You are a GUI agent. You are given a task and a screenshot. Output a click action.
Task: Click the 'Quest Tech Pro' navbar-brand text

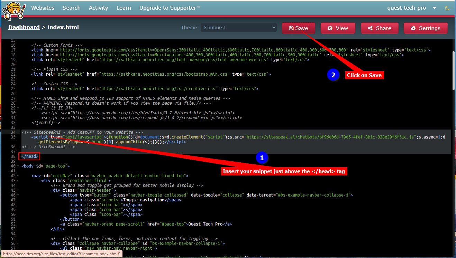click(x=205, y=224)
